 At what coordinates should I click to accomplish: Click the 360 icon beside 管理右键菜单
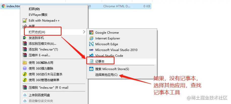[x=25, y=80]
